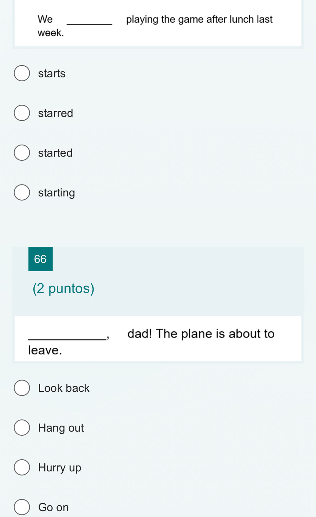Click the 'Go on' answer label text
316x517 pixels.
click(54, 507)
